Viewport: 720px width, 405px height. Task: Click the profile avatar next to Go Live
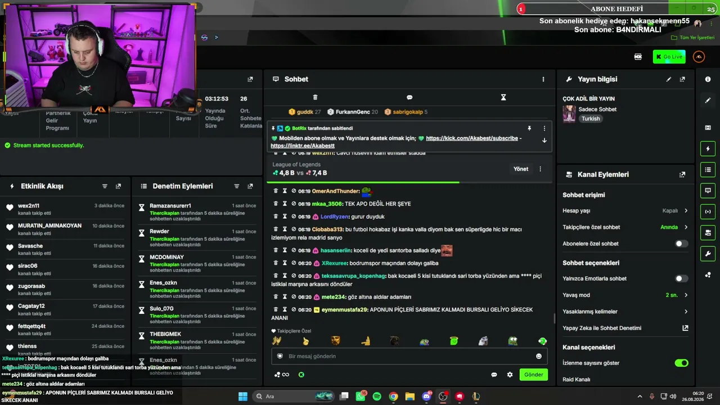[x=699, y=57]
